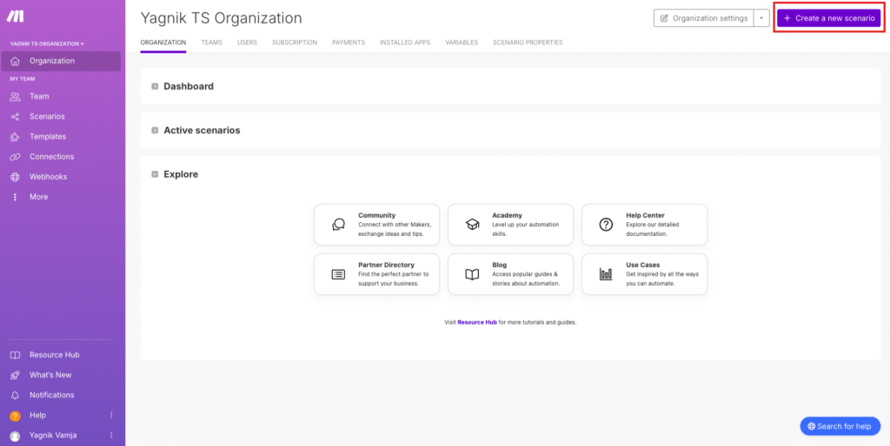
Task: Click the Organization settings edit icon
Action: click(x=665, y=18)
